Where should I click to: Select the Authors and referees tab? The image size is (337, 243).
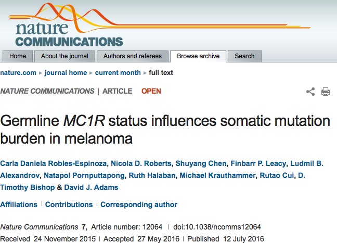tap(133, 56)
